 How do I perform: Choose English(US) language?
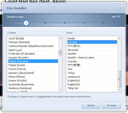pos(92,84)
